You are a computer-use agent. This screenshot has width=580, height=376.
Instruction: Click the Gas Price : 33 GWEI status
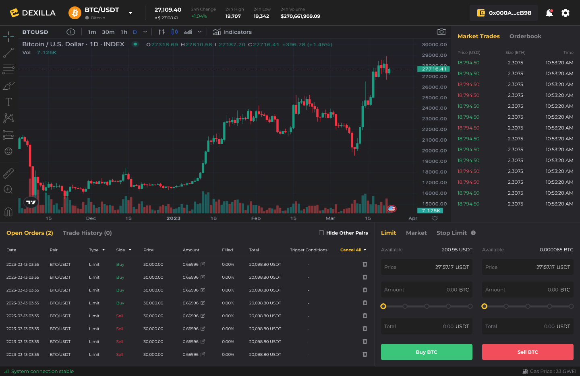click(x=549, y=371)
